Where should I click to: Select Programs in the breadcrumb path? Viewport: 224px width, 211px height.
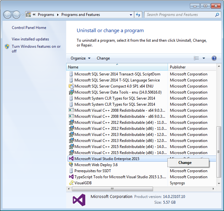[x=46, y=15]
